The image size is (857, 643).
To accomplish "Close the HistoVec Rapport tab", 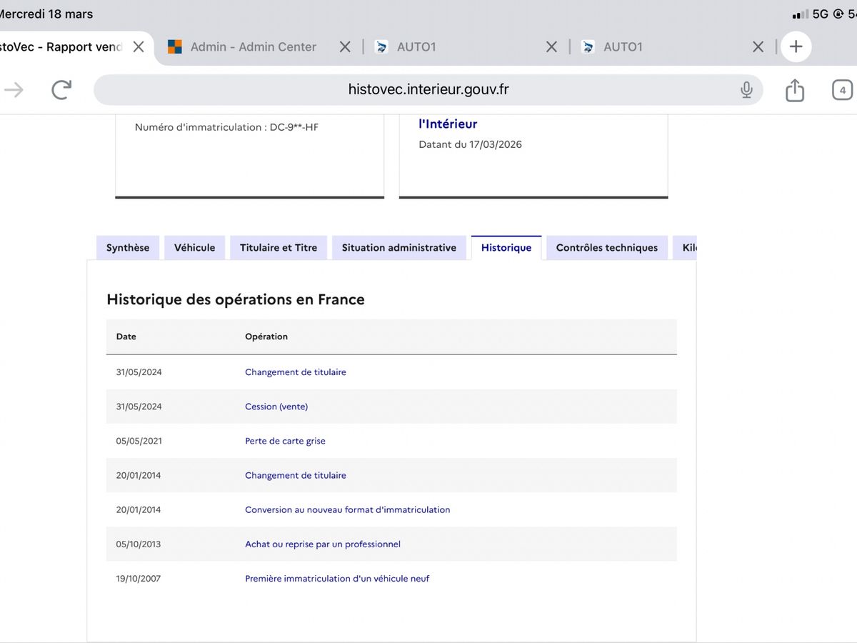I will pos(139,46).
